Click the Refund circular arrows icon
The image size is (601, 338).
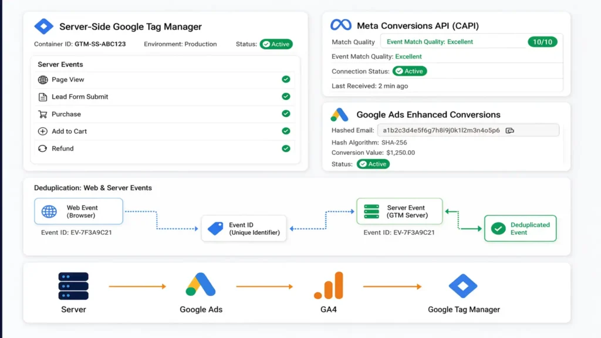[x=42, y=148]
